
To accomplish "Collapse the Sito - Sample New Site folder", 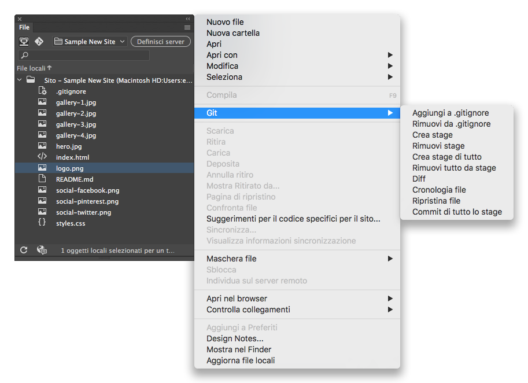I will 20,80.
